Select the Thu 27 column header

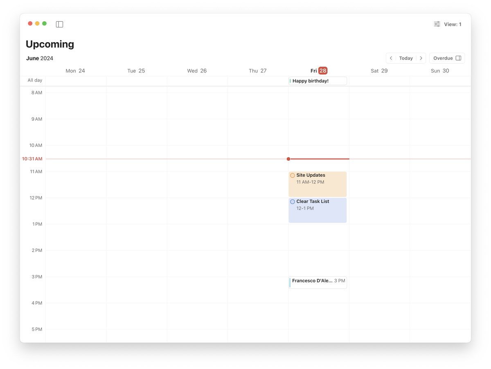(258, 70)
